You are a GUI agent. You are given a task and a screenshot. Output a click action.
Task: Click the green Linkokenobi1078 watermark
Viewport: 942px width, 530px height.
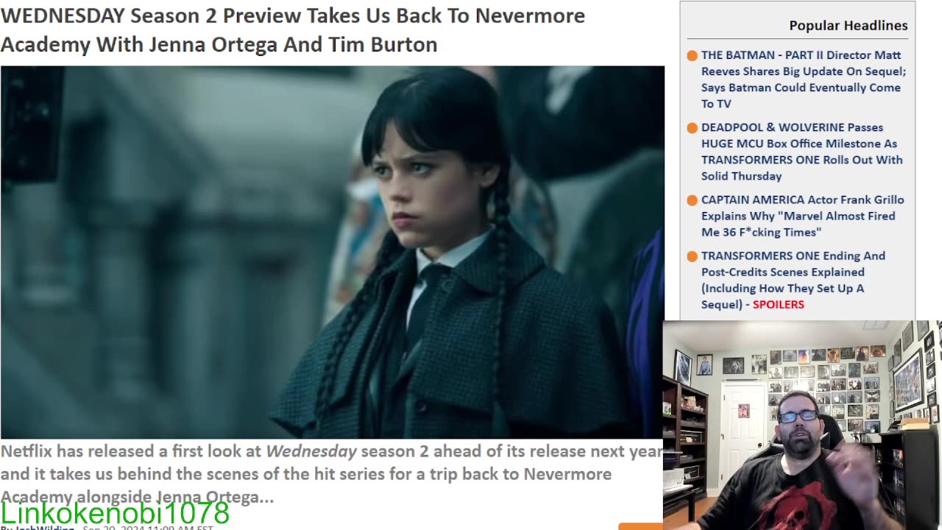click(x=115, y=512)
